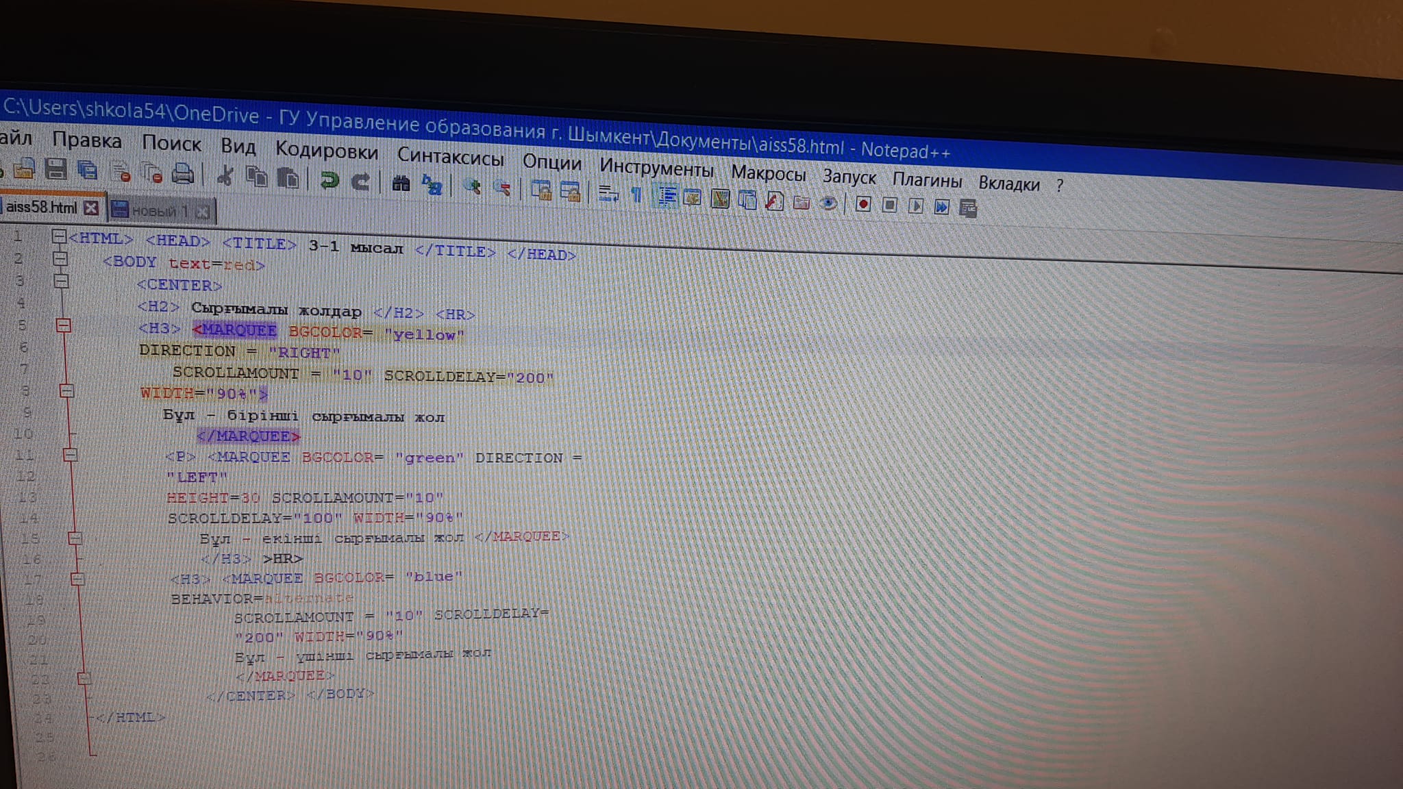This screenshot has width=1403, height=789.
Task: Open the Кодировки menu
Action: pos(326,150)
